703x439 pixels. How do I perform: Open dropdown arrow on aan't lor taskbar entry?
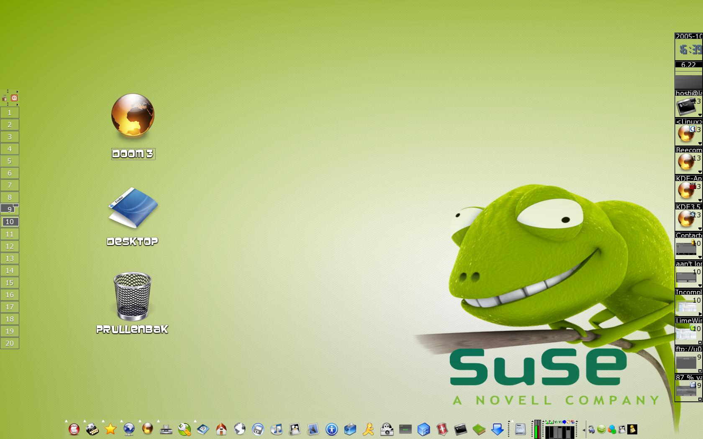[x=700, y=286]
